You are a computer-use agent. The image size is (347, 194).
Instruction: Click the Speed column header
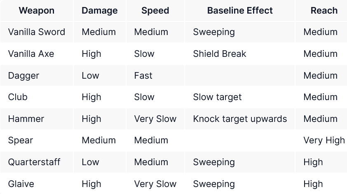coord(155,11)
